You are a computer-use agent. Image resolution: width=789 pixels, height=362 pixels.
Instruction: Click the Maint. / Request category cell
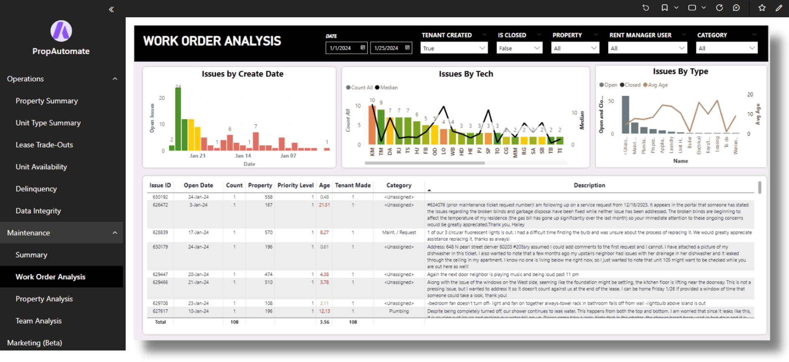pyautogui.click(x=399, y=232)
